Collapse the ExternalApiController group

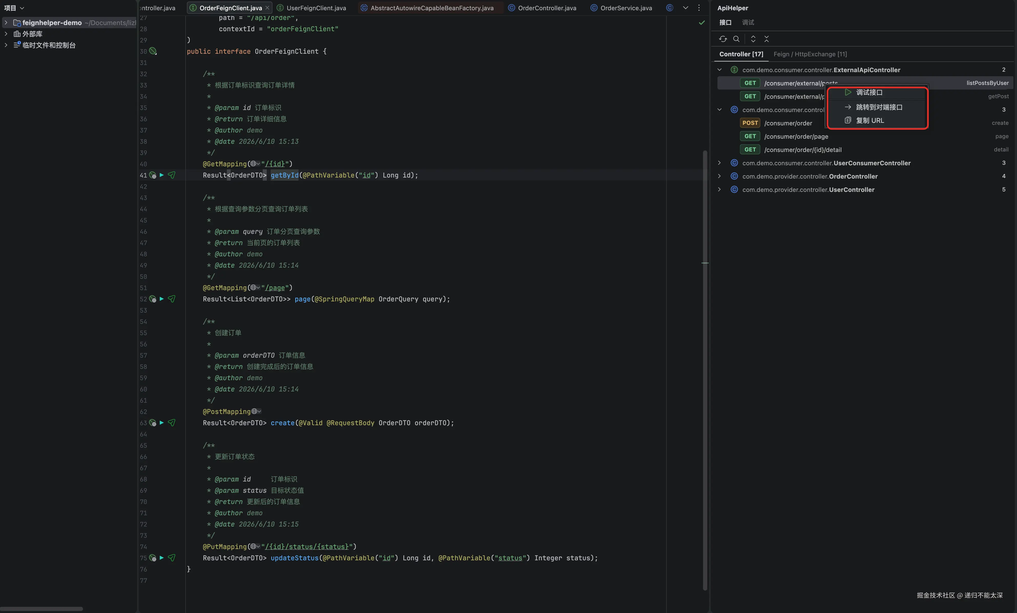tap(719, 70)
